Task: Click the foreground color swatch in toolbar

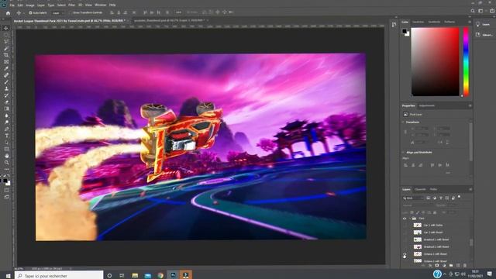Action: 5,181
